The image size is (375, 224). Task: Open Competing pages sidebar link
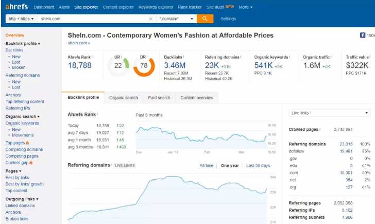point(22,156)
